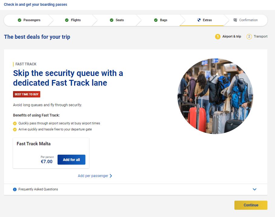Screen dimensions: 275x217
Task: Click the green checkmark icon beside Bags
Action: pyautogui.click(x=156, y=20)
